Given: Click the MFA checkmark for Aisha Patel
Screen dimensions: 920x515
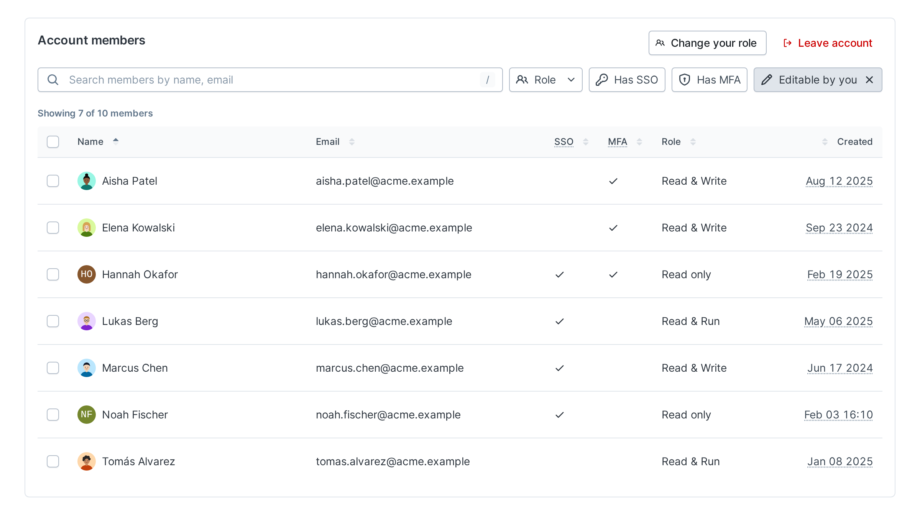Looking at the screenshot, I should [613, 181].
